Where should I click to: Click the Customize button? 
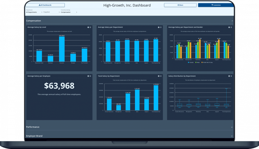(x=215, y=5)
